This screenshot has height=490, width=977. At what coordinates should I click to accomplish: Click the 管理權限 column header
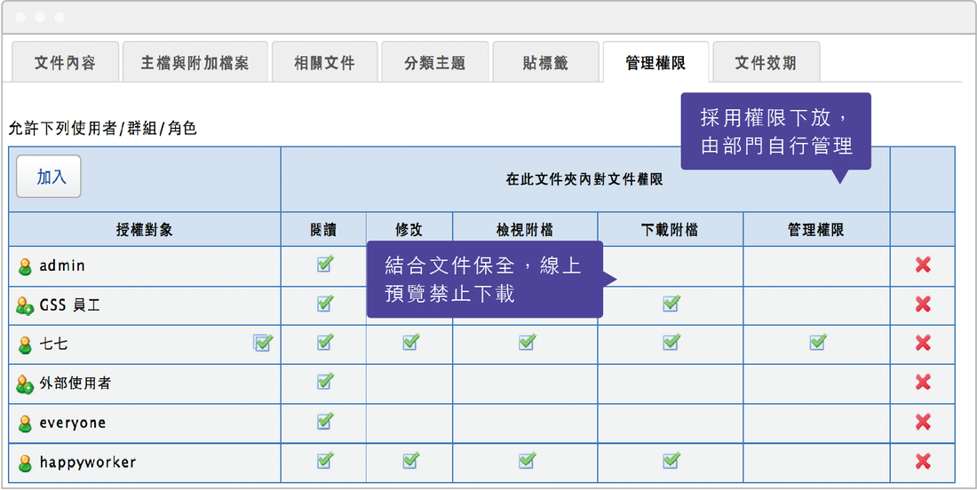pyautogui.click(x=815, y=230)
